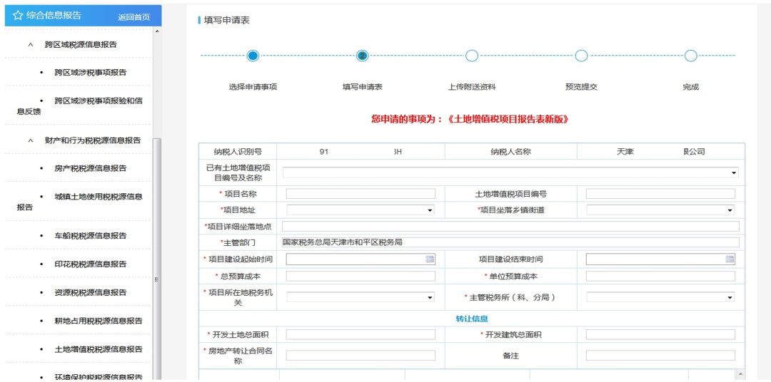Screen dimensions: 771x382
Task: Open 印花税税源信息报告 menu item
Action: click(x=91, y=264)
